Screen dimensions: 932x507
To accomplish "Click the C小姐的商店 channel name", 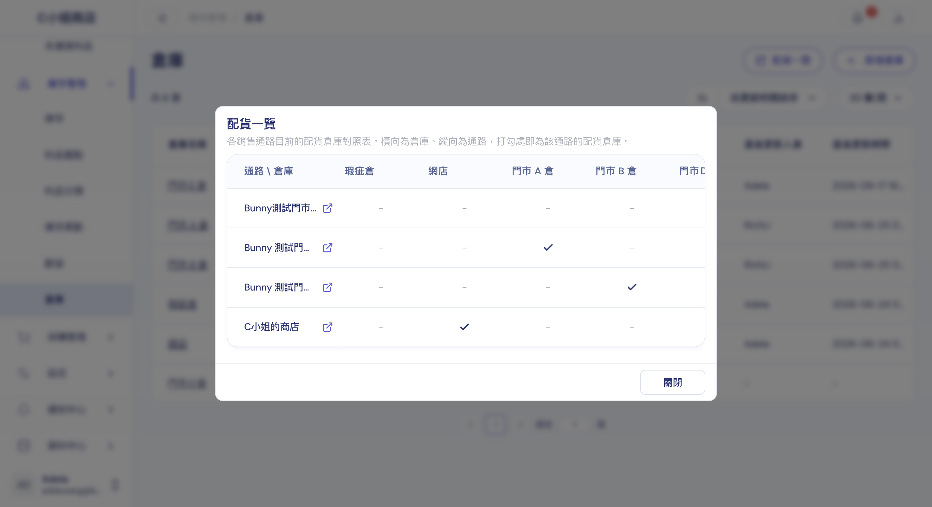I will (271, 327).
